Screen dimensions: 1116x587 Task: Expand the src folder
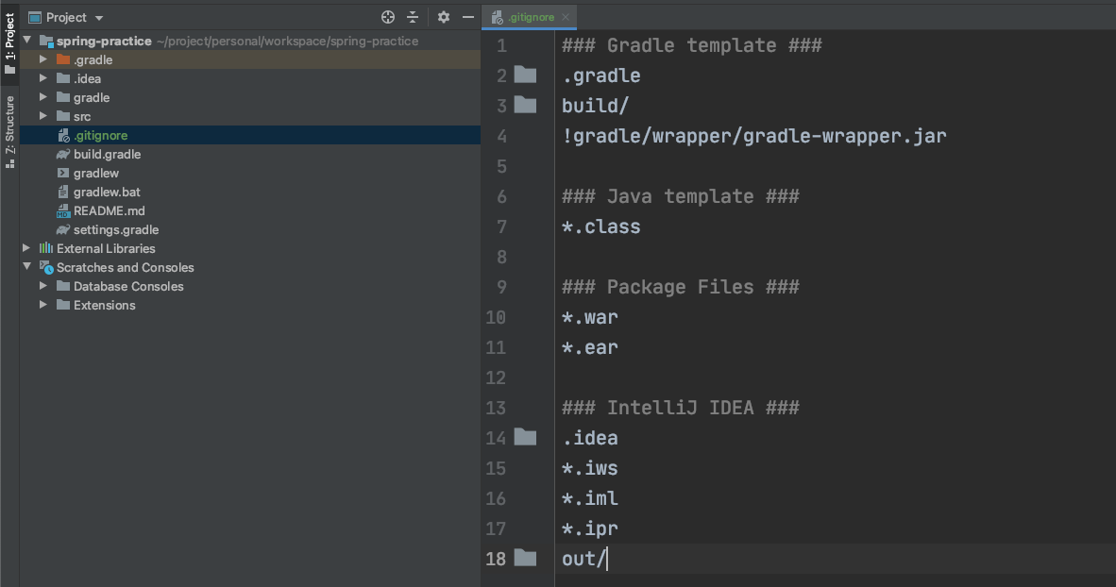(43, 116)
